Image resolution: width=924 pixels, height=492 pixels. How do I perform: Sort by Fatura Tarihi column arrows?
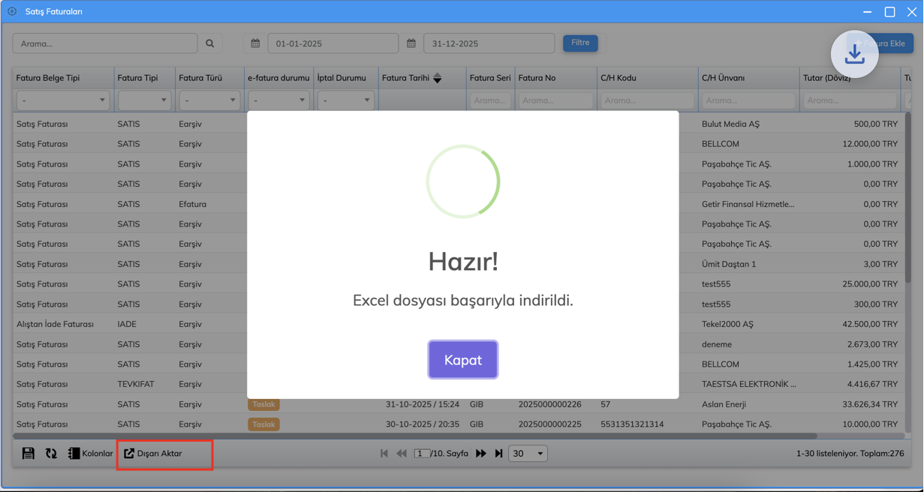[438, 78]
